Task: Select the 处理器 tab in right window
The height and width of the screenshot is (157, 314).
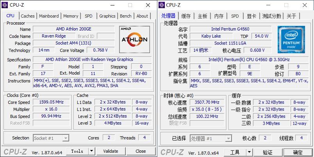Action: (168, 16)
